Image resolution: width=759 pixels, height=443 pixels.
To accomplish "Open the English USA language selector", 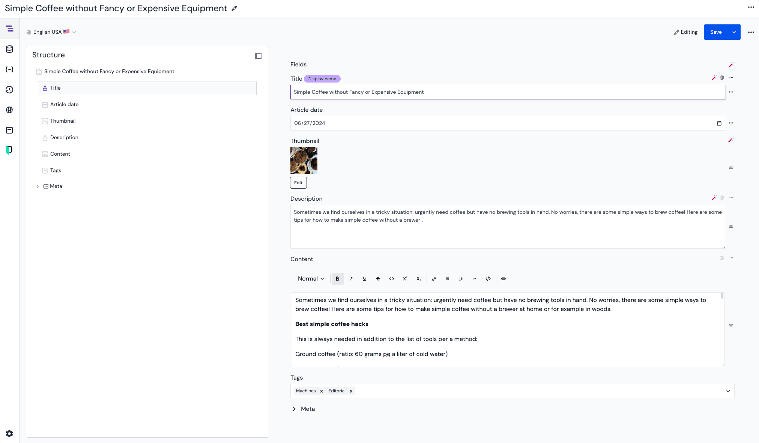I will pyautogui.click(x=51, y=32).
